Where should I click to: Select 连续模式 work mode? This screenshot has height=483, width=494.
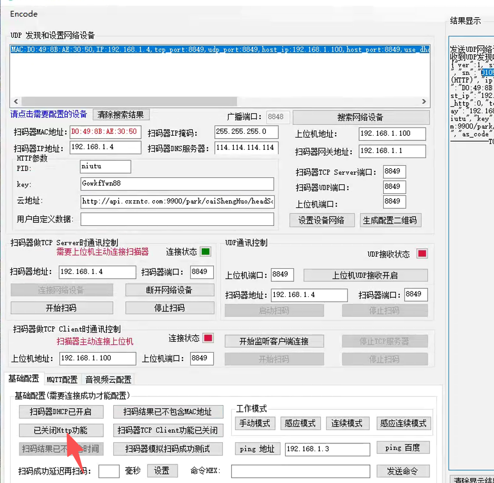(347, 423)
